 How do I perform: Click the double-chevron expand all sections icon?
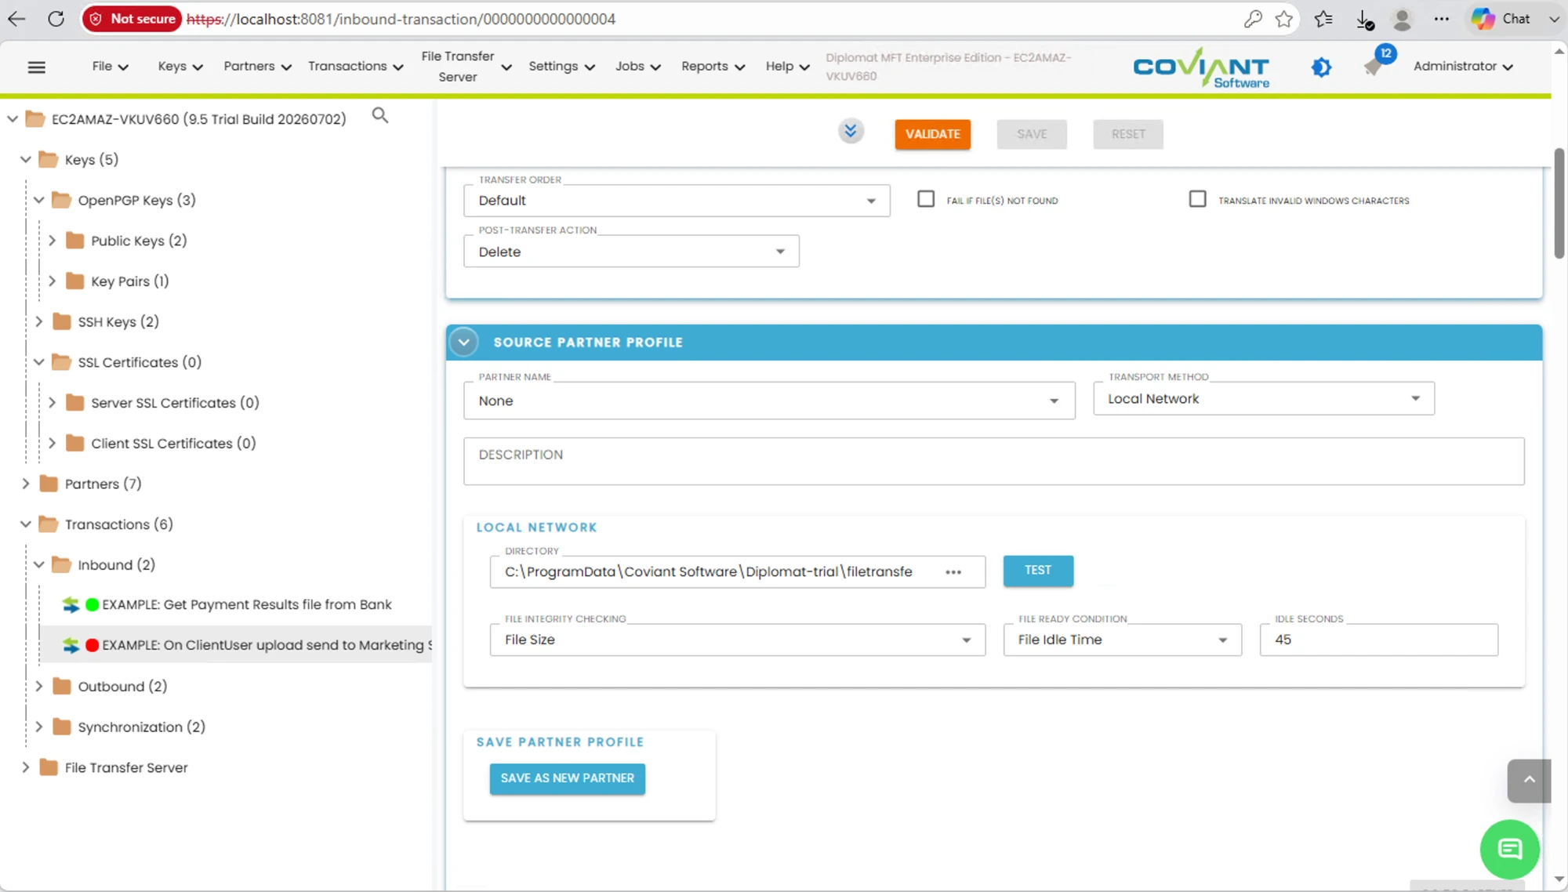851,131
